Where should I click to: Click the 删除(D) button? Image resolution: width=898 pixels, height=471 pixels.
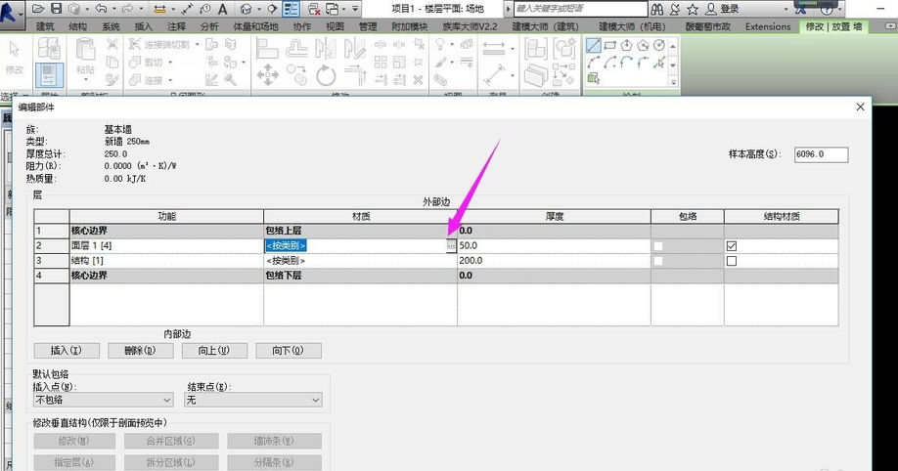[x=140, y=350]
